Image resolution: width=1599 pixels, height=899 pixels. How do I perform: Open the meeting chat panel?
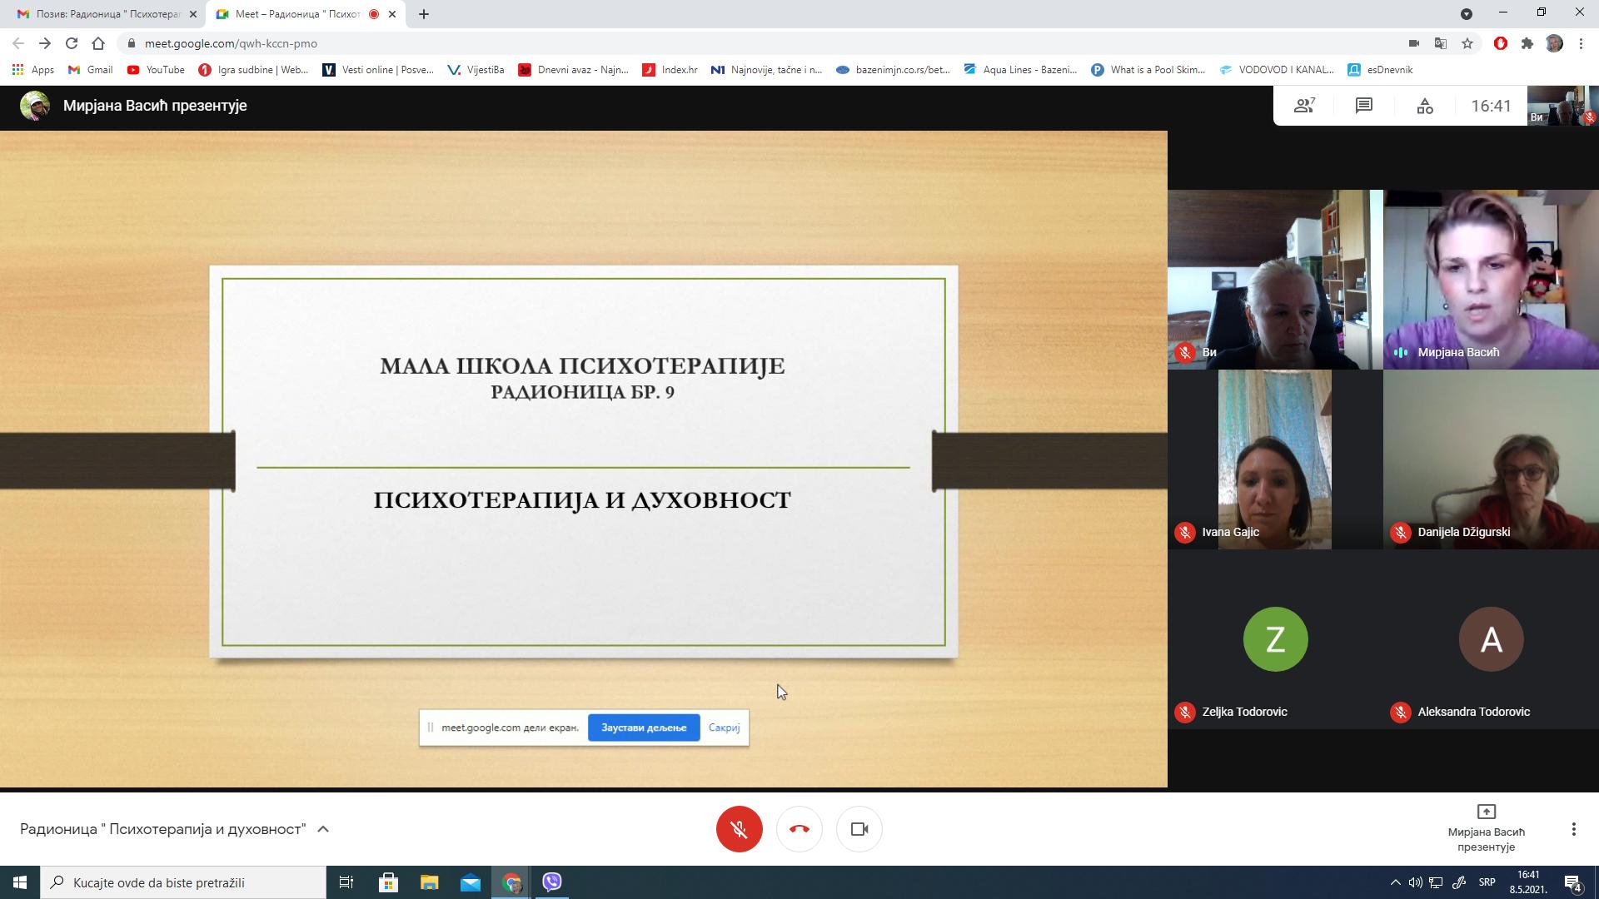coord(1363,106)
